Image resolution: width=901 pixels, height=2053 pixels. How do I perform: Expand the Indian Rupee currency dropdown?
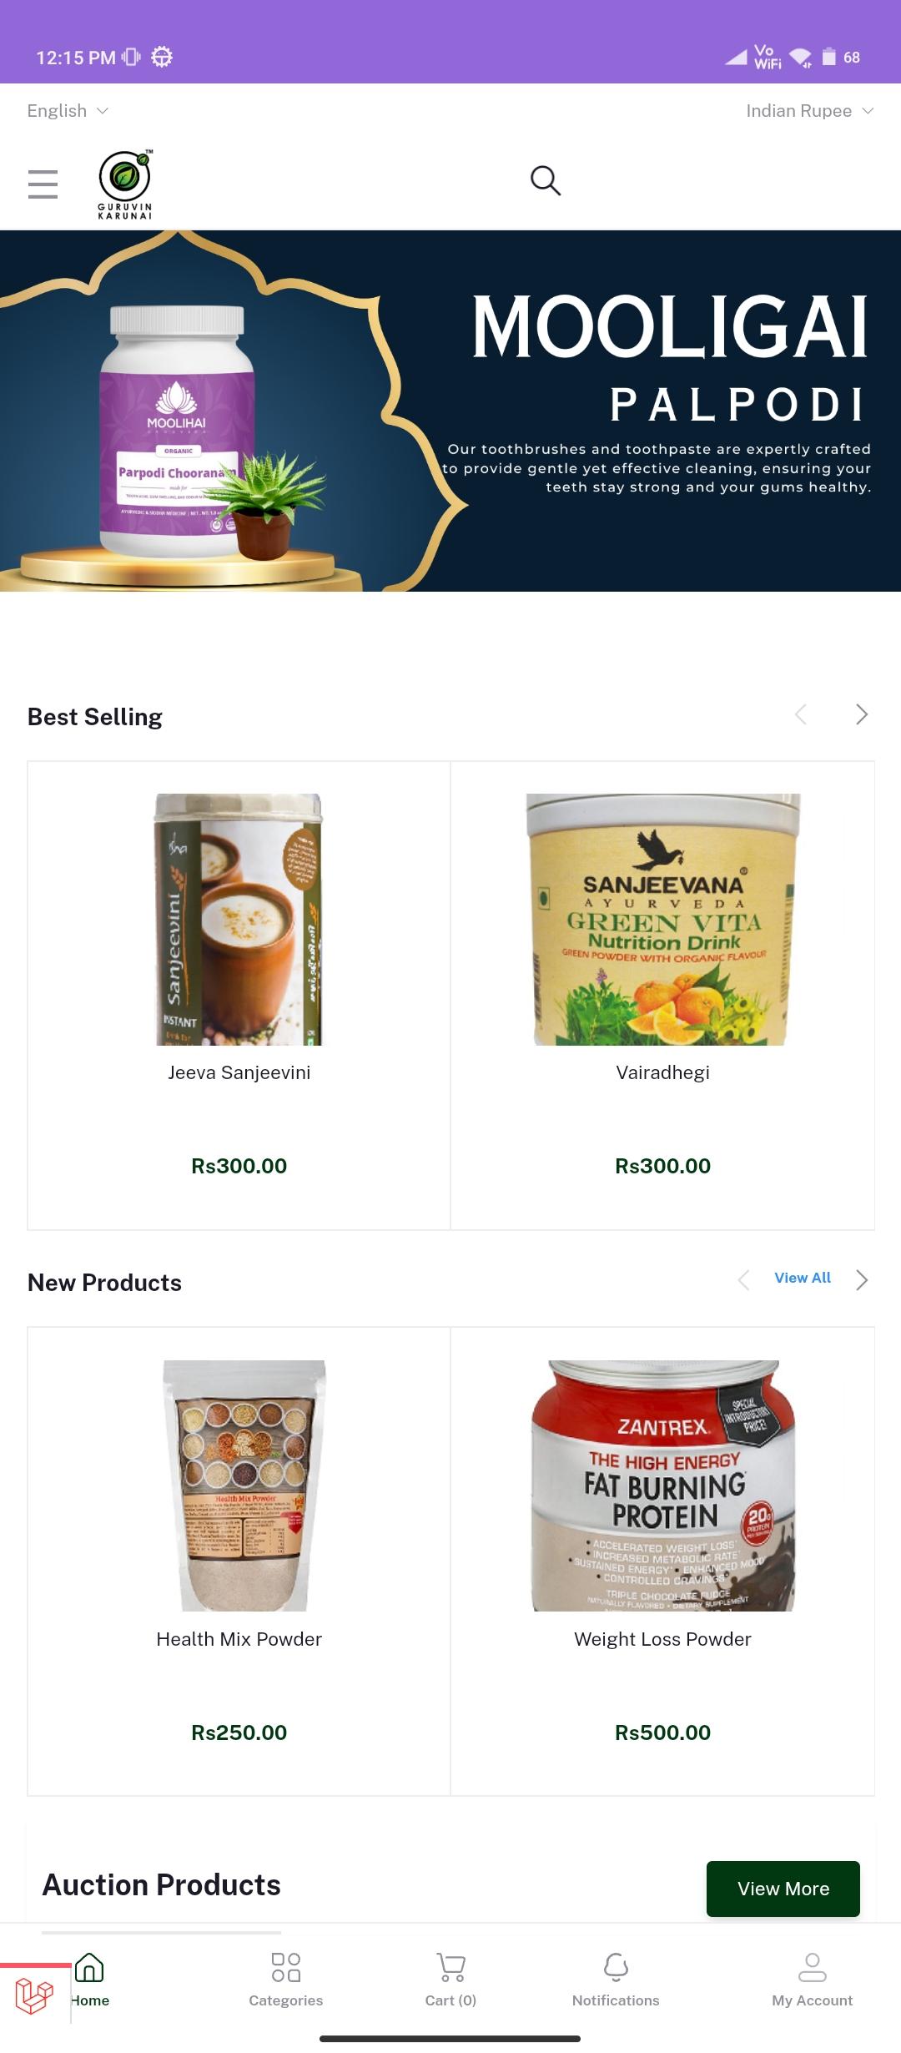809,111
